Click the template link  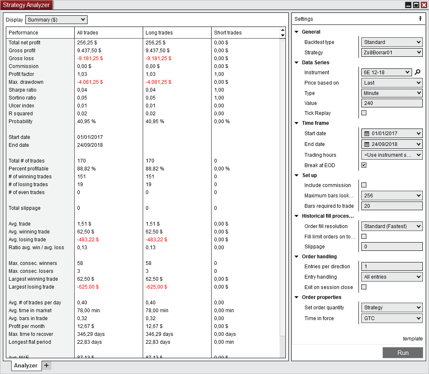[x=412, y=338]
